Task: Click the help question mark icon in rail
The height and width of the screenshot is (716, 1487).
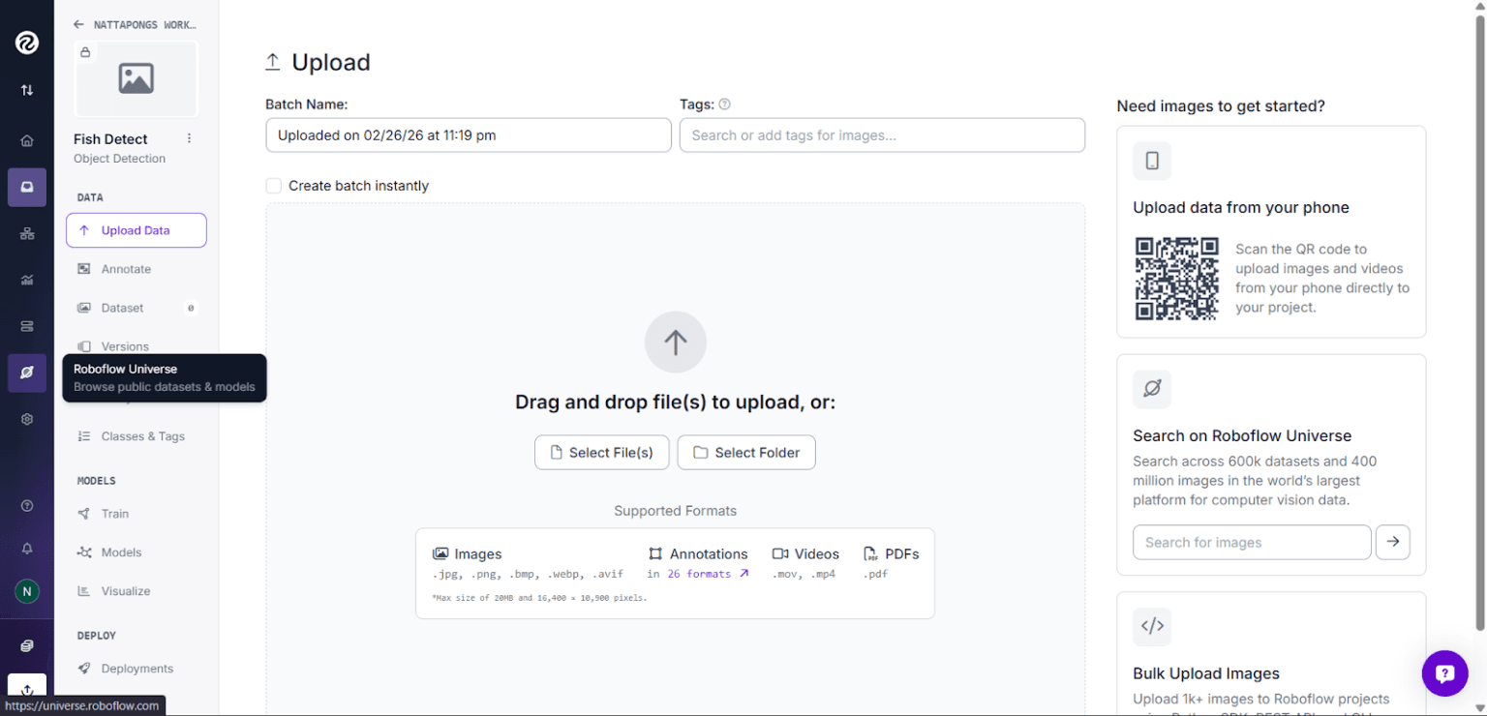Action: point(27,506)
